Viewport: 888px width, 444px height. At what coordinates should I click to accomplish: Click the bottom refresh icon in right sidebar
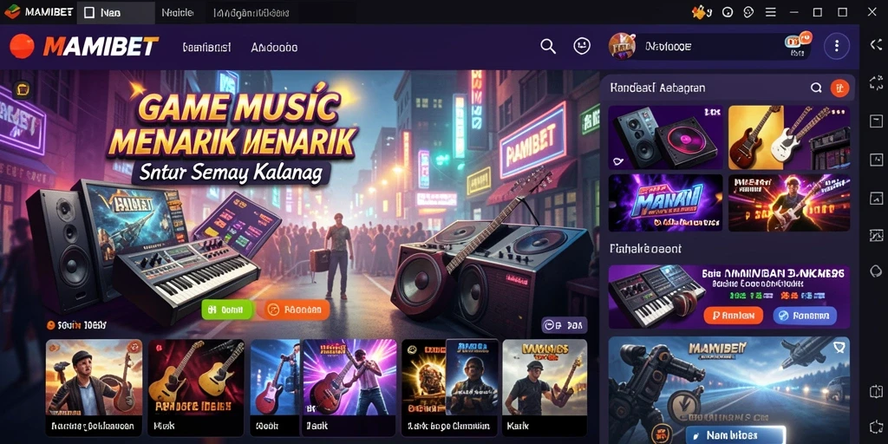pyautogui.click(x=876, y=428)
